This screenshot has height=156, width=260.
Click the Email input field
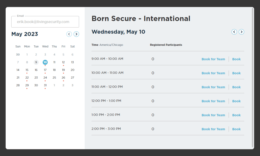45,22
